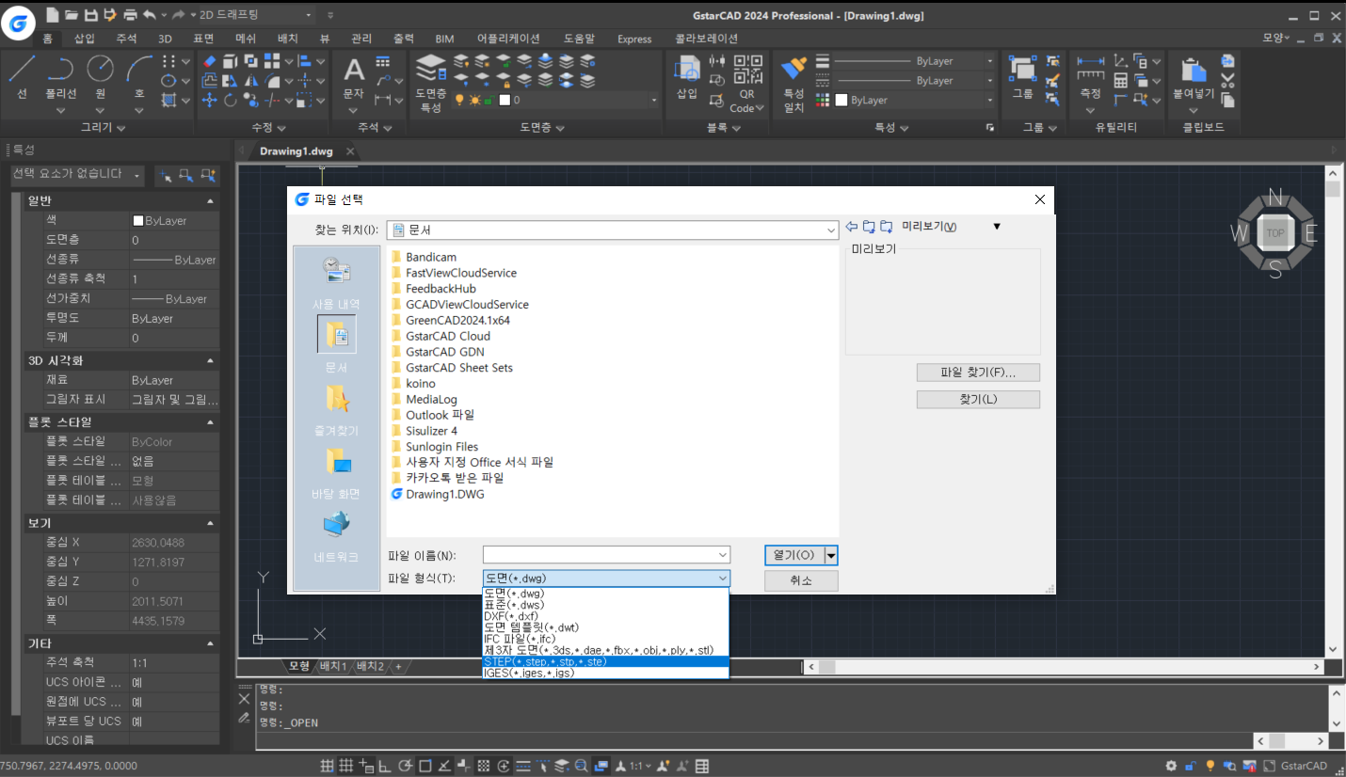Select the Polyline (폴리선) tool

pos(61,76)
